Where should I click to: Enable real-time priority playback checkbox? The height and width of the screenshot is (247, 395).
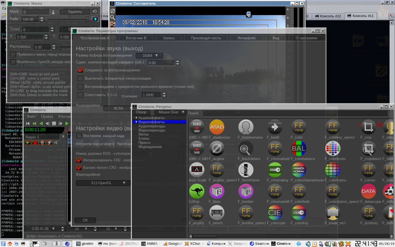80,87
